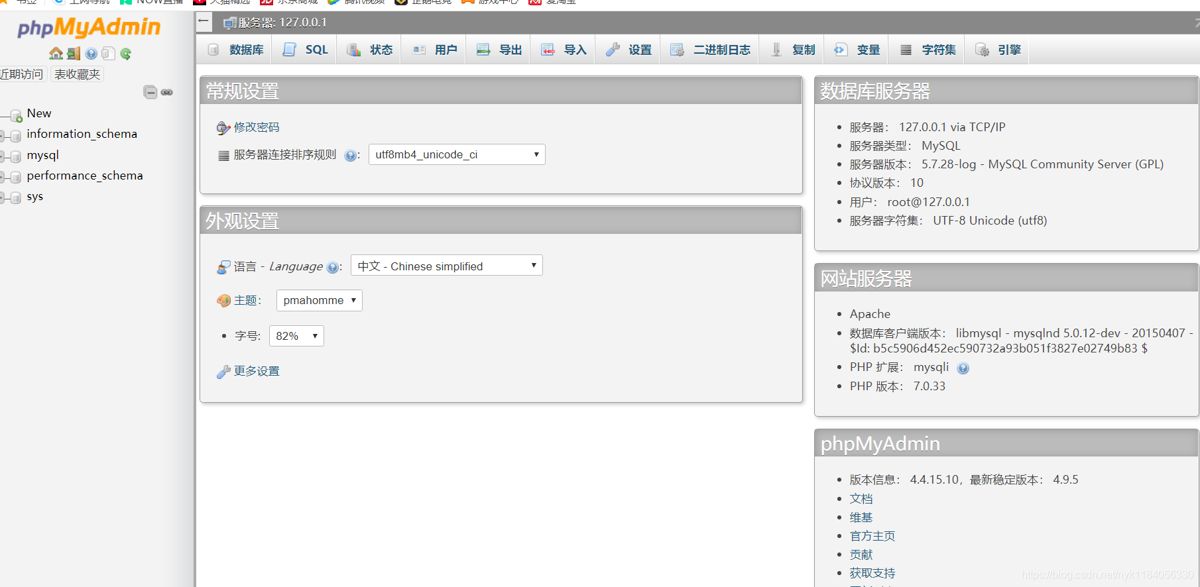Image resolution: width=1200 pixels, height=587 pixels.
Task: Switch to the 二进制日志 tab
Action: click(711, 50)
